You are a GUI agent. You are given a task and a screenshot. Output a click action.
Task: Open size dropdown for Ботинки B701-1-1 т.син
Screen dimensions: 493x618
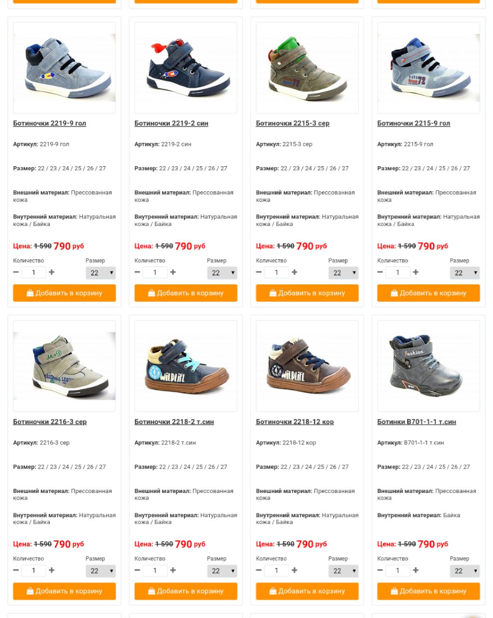point(465,571)
